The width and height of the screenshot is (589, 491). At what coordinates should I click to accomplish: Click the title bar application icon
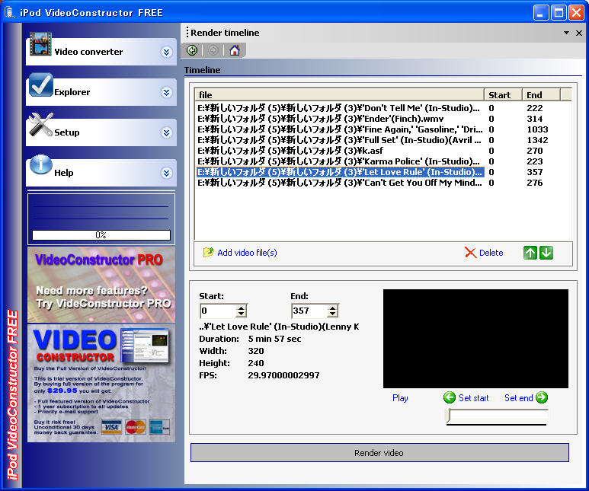point(9,12)
